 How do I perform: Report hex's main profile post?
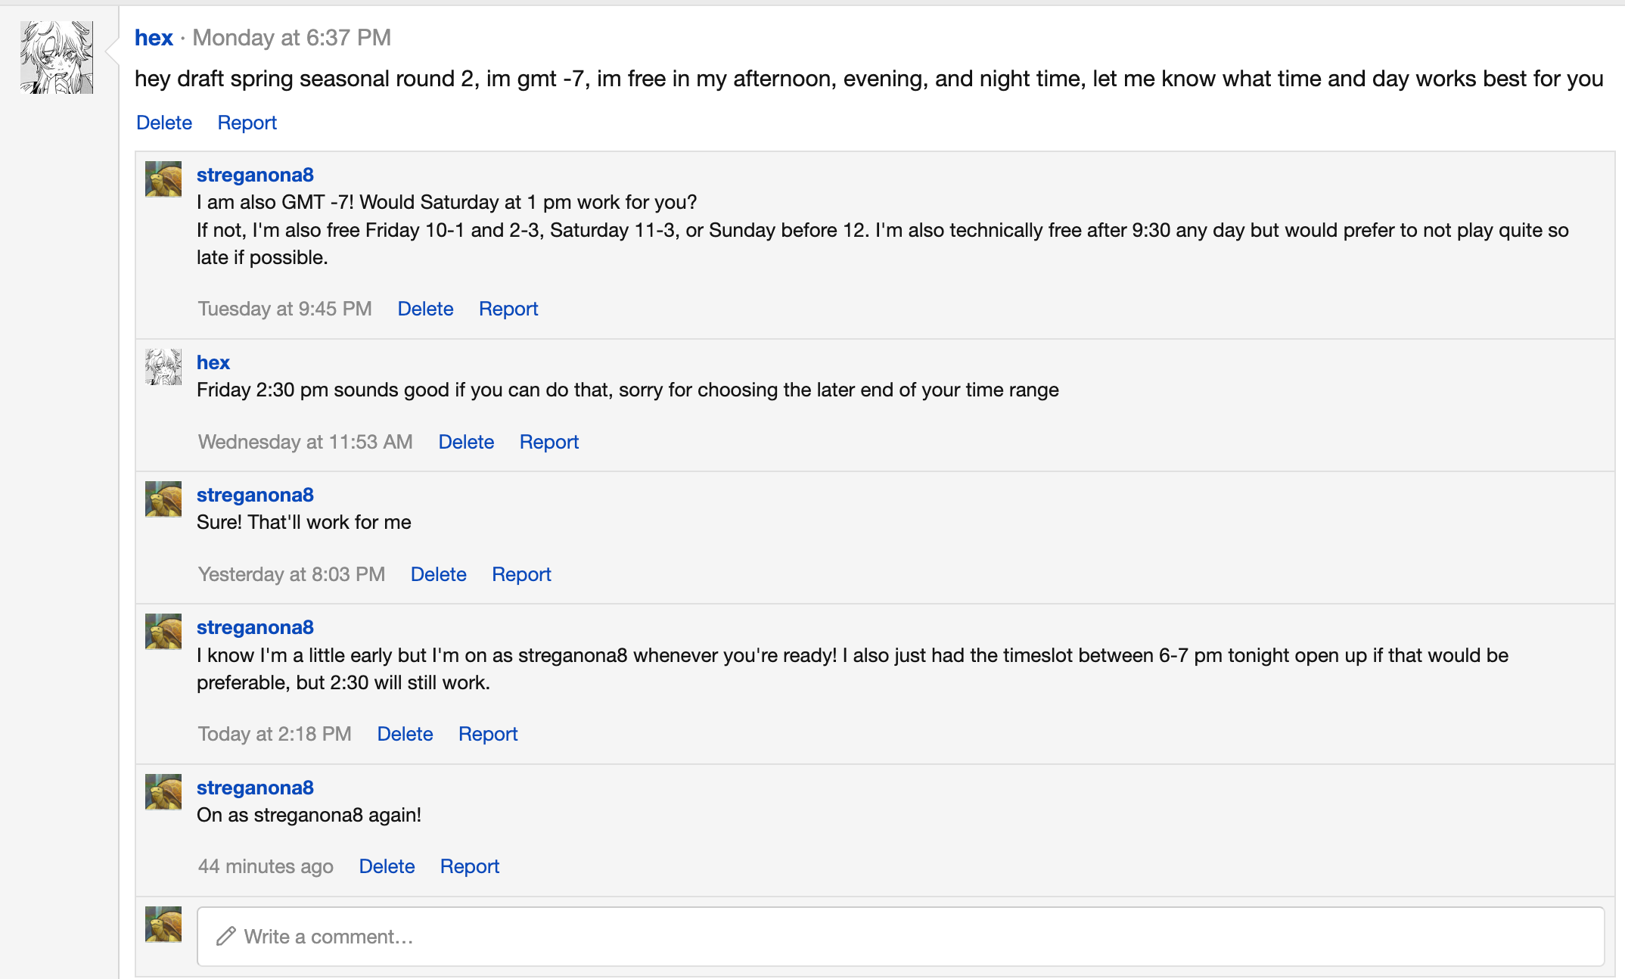[247, 123]
